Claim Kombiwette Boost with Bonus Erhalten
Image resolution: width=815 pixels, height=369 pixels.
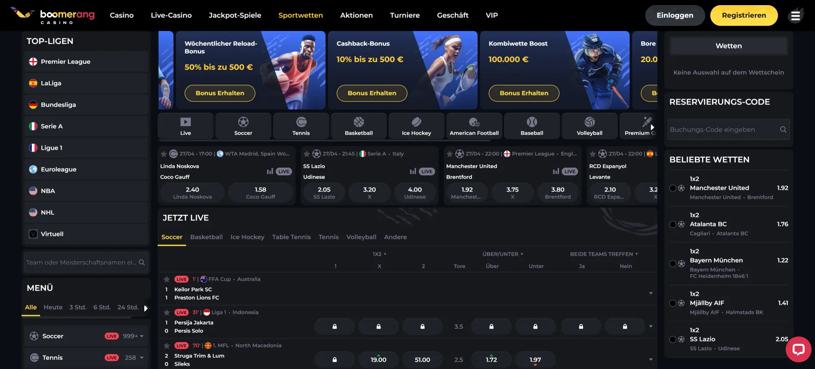tap(524, 93)
